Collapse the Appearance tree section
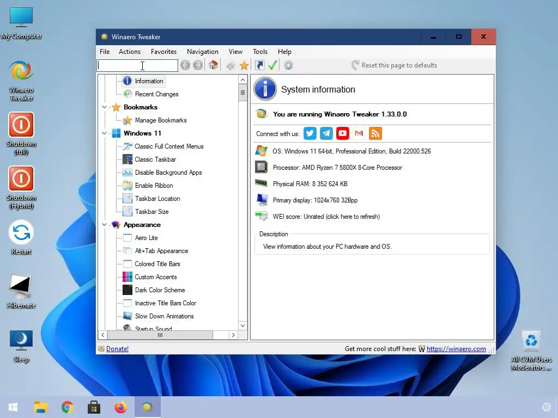Screen dimensions: 558x418 click(104, 225)
